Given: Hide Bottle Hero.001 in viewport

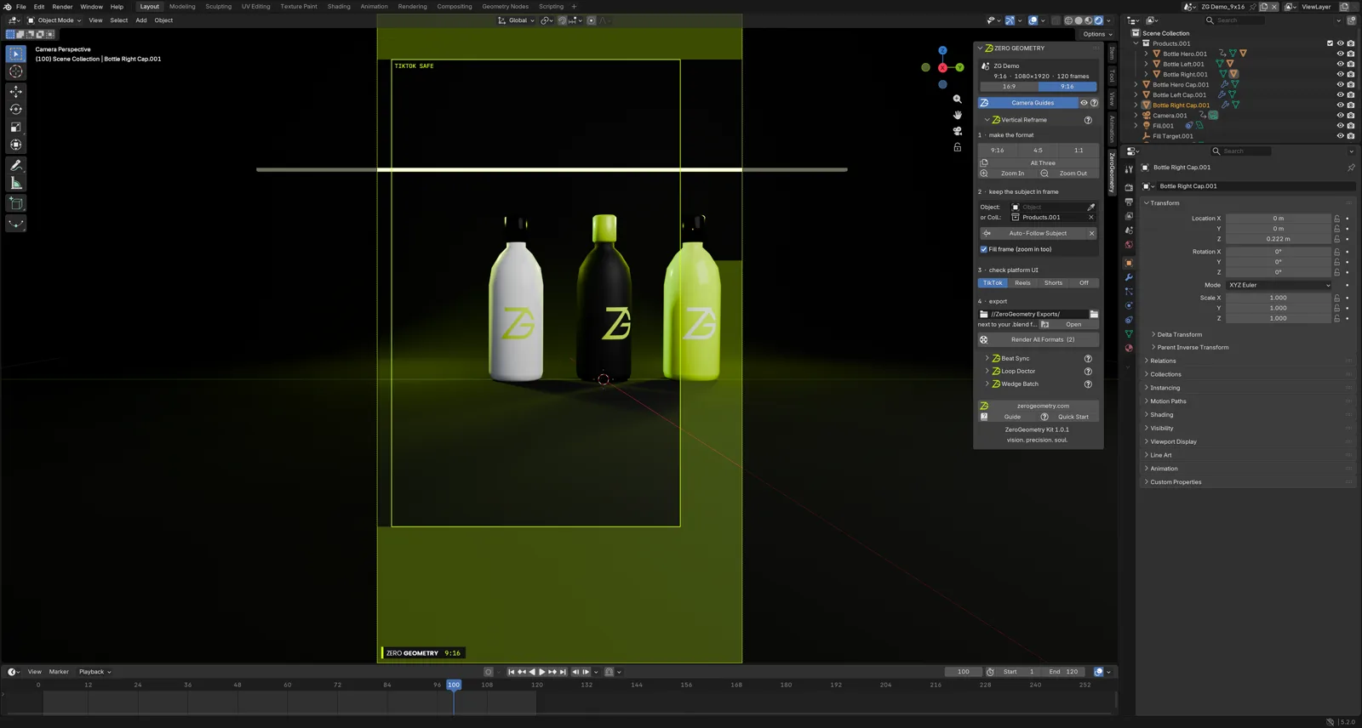Looking at the screenshot, I should pos(1340,54).
